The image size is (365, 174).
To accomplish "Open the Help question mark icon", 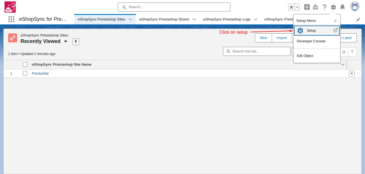I will click(x=325, y=7).
